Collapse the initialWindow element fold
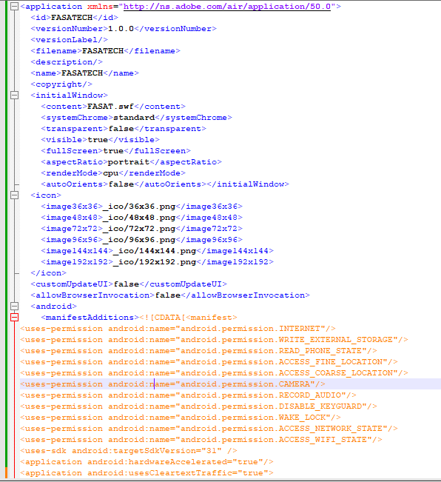This screenshot has width=441, height=482. click(x=14, y=96)
